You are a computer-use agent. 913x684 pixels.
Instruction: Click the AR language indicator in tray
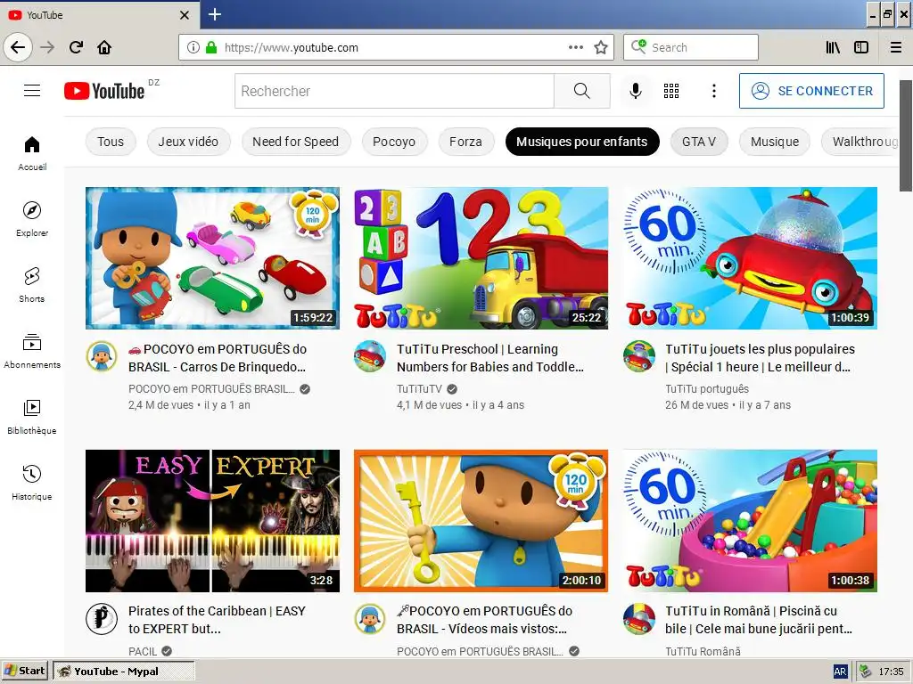(x=840, y=672)
